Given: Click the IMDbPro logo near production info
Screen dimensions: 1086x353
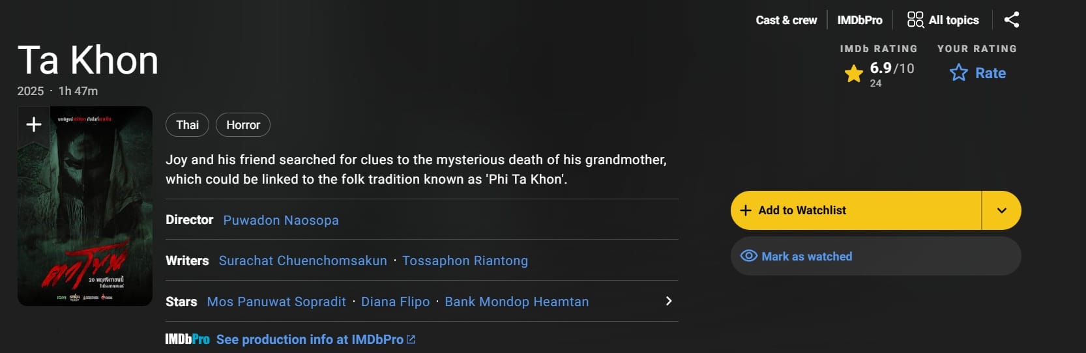Looking at the screenshot, I should click(x=187, y=339).
